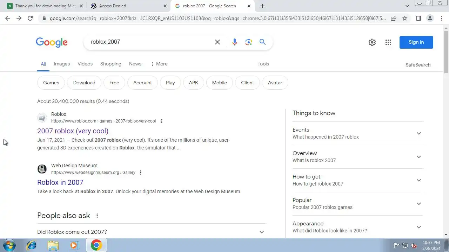Filter results with APK chip
This screenshot has width=449, height=252.
(194, 83)
